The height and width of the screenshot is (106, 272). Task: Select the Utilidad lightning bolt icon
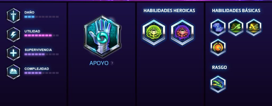[13, 34]
